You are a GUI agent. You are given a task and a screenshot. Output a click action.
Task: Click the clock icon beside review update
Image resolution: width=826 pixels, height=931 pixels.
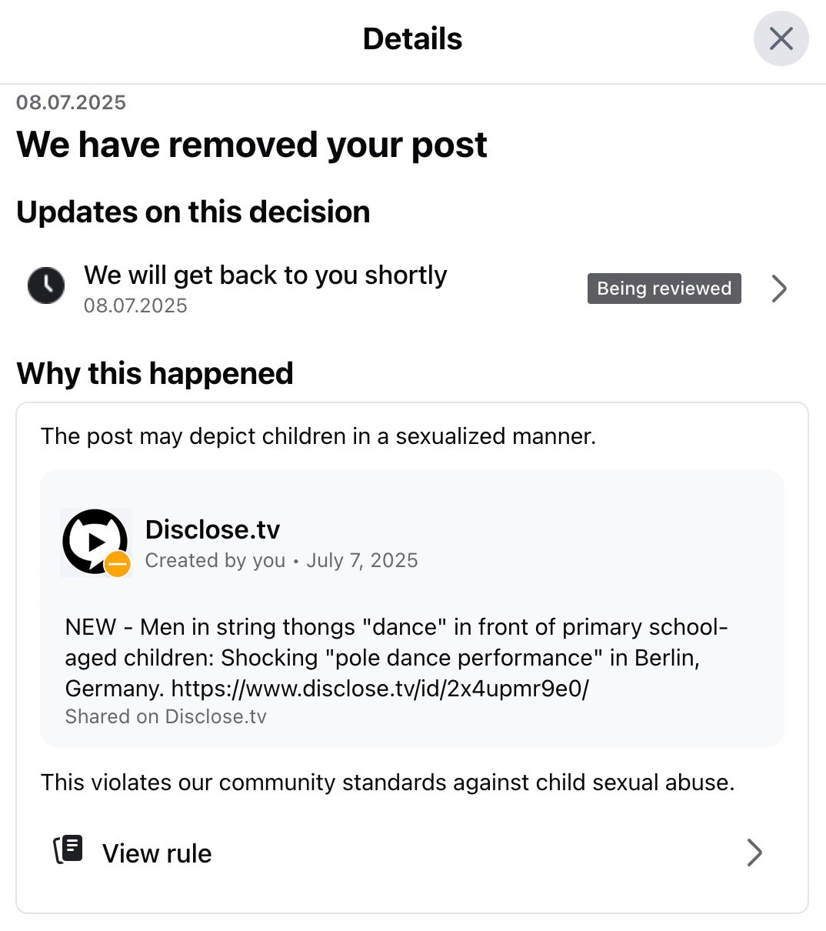click(x=46, y=285)
